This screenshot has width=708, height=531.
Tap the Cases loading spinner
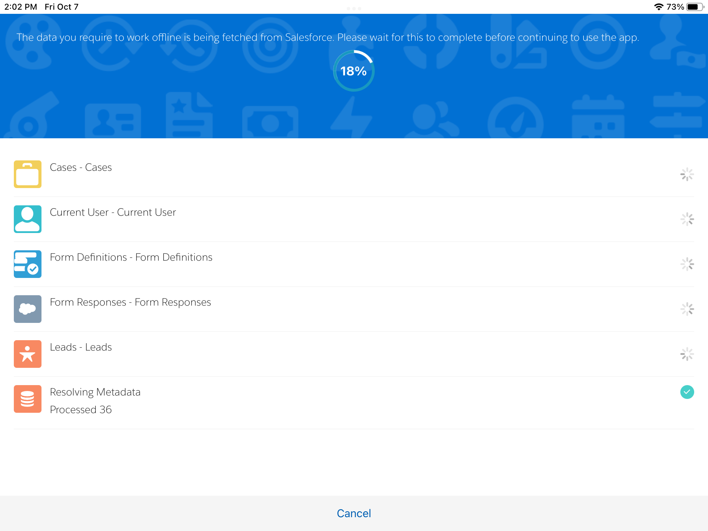pyautogui.click(x=687, y=174)
